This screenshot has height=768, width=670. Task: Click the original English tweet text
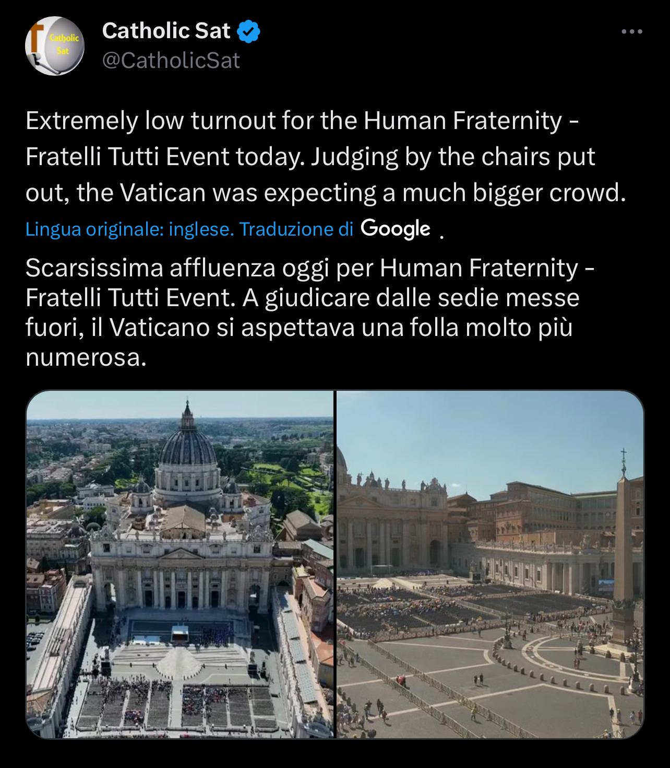[324, 157]
